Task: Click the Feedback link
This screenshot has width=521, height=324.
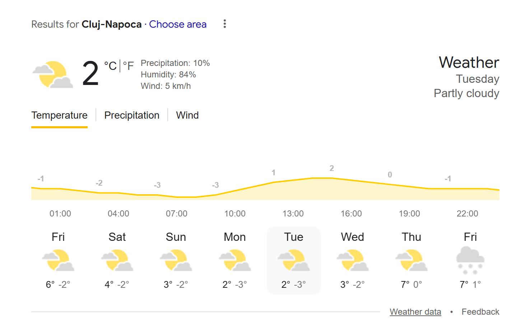Action: pyautogui.click(x=480, y=312)
